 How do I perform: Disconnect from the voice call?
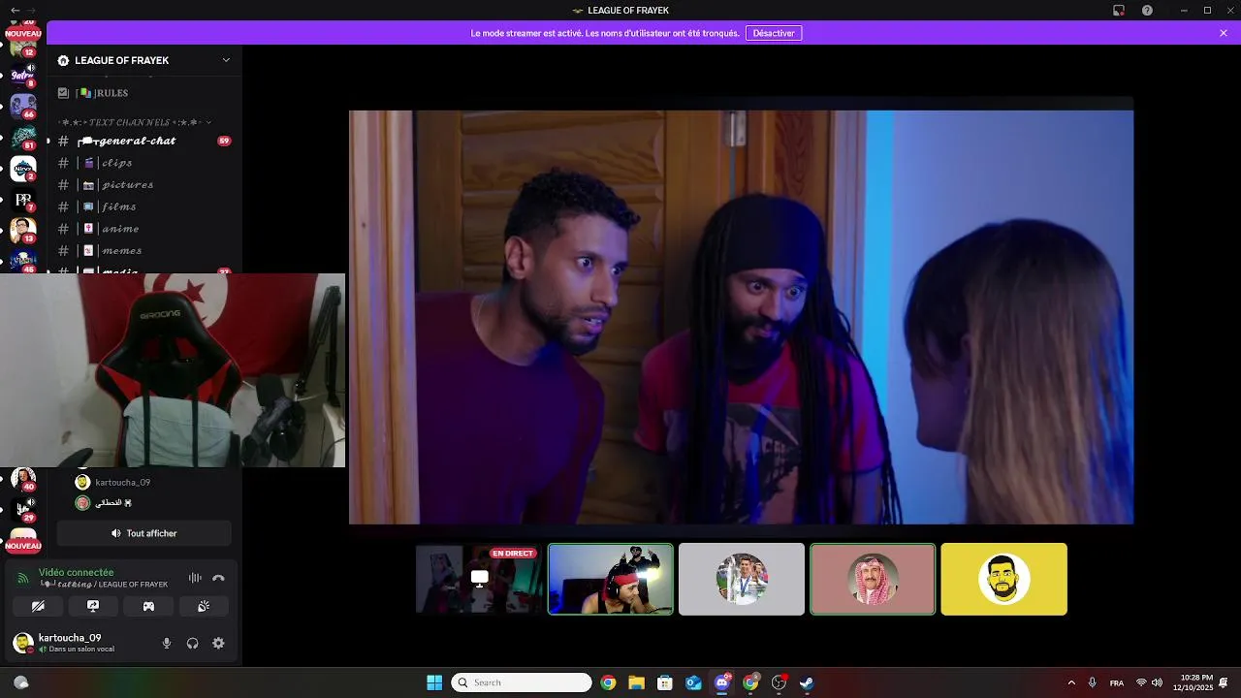tap(218, 578)
